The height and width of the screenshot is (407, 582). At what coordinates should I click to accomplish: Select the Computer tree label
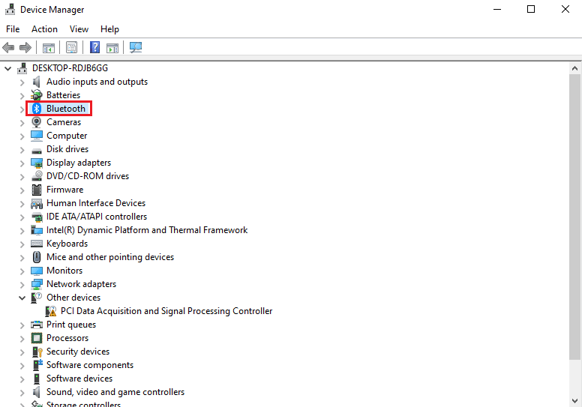(67, 136)
